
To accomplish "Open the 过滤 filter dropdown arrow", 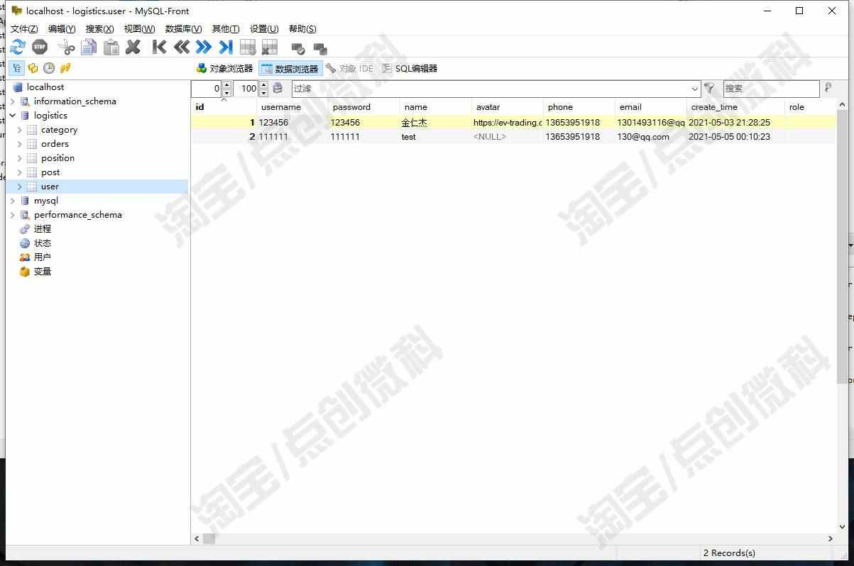I will [x=695, y=89].
